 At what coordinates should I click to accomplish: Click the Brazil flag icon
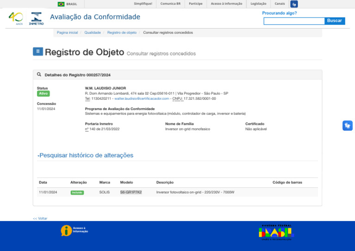[x=61, y=4]
